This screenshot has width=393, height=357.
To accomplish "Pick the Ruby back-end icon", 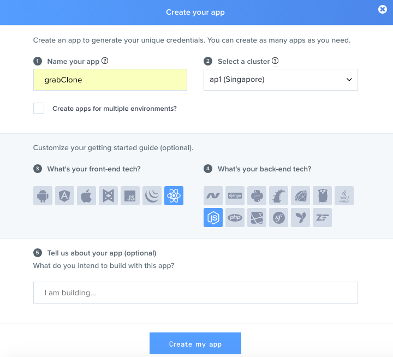I will pyautogui.click(x=300, y=195).
